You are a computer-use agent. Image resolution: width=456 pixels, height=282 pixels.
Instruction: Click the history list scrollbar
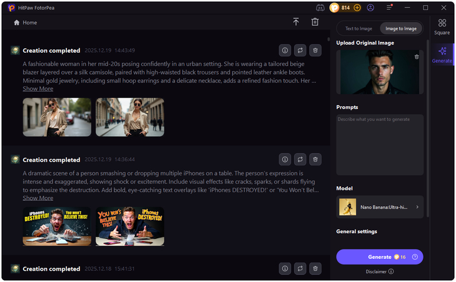click(328, 39)
